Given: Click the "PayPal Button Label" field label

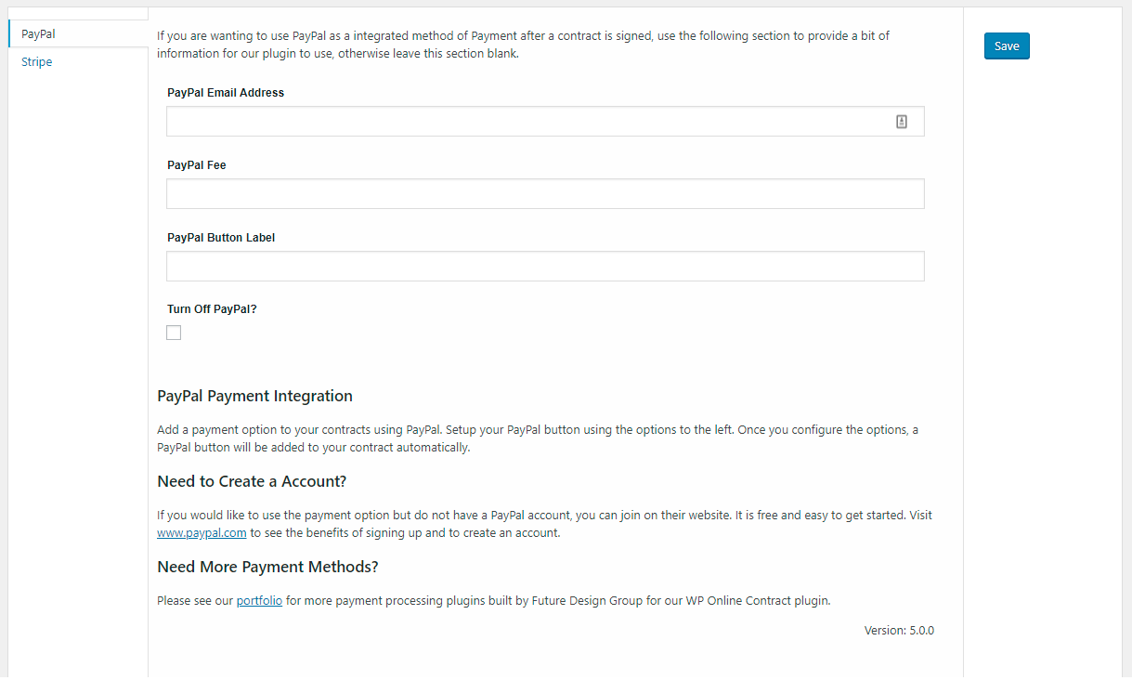Looking at the screenshot, I should 221,238.
